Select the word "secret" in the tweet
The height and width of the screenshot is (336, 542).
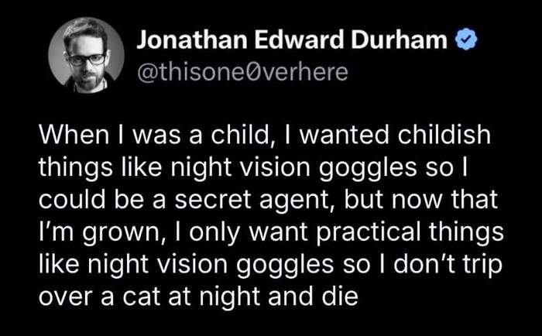(213, 201)
